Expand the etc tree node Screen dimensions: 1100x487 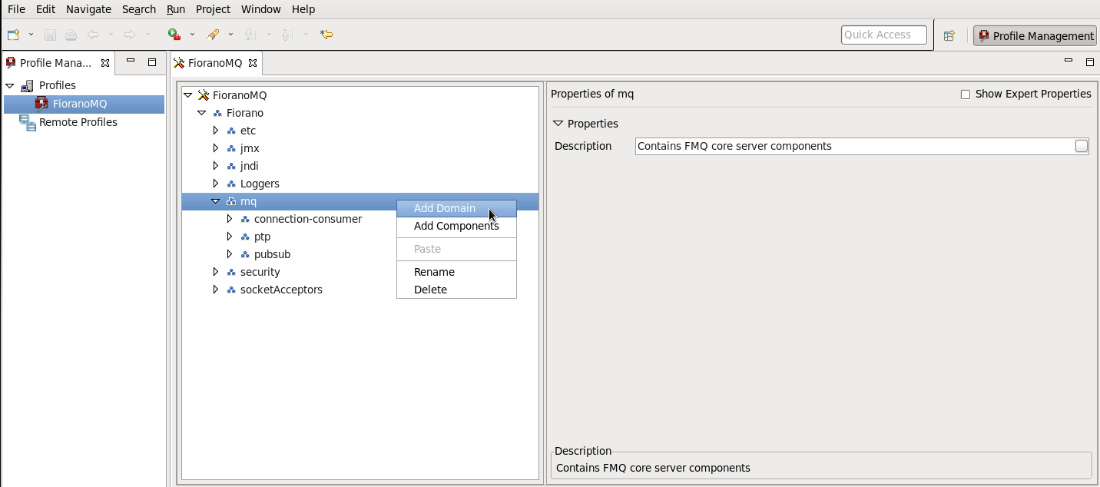tap(216, 131)
